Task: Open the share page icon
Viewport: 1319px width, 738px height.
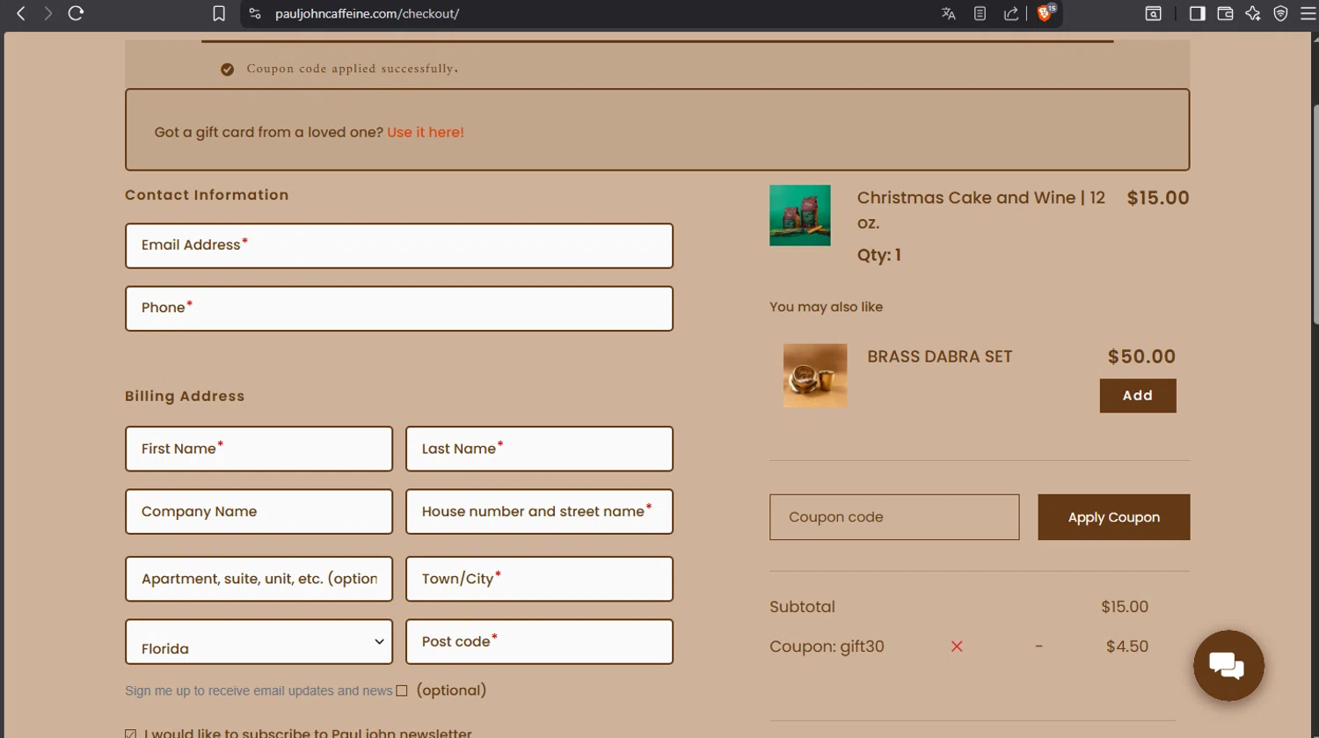Action: point(1010,13)
